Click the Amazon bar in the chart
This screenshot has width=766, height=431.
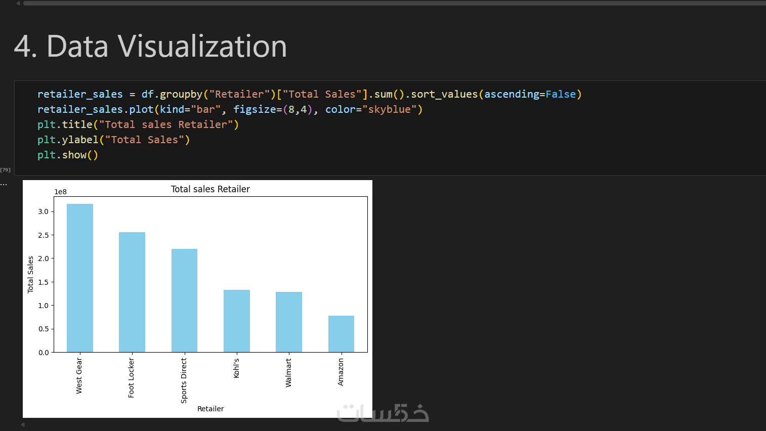(x=341, y=334)
